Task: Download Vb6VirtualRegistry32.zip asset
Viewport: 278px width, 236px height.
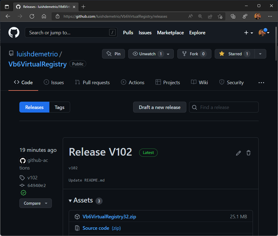Action: (109, 217)
